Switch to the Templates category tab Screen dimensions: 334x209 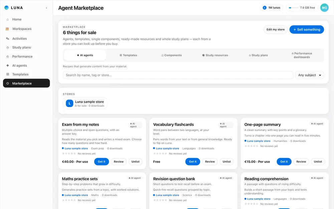click(128, 55)
